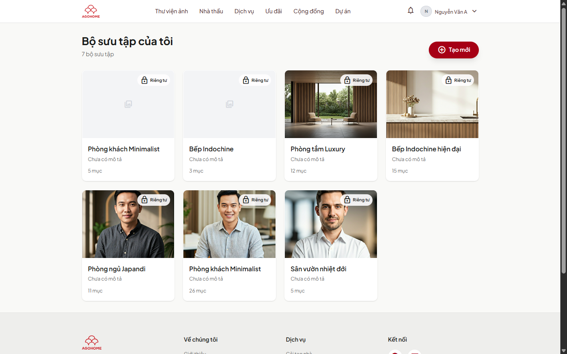Open the notification bell
Image resolution: width=567 pixels, height=354 pixels.
(x=411, y=11)
